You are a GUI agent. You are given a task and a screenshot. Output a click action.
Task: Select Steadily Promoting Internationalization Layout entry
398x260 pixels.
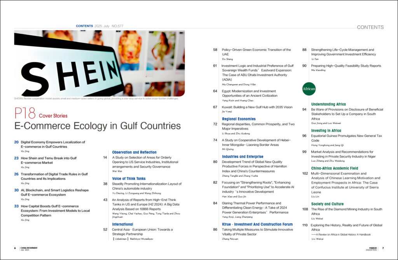click(x=147, y=186)
